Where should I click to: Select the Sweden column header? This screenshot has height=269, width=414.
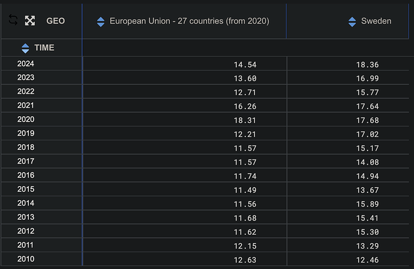tap(376, 21)
